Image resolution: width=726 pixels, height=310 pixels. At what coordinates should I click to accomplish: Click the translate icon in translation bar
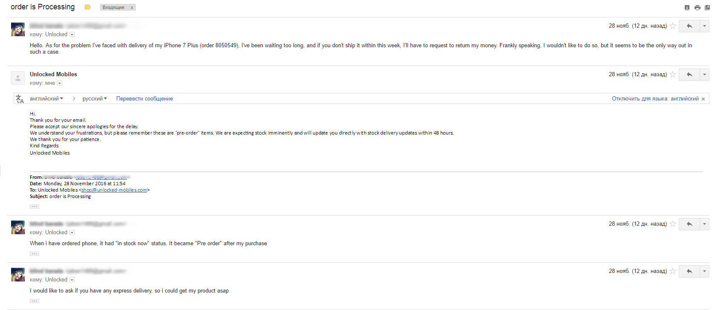point(20,99)
